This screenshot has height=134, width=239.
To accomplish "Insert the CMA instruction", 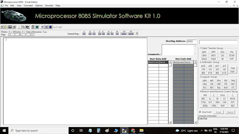I will point(233,81).
